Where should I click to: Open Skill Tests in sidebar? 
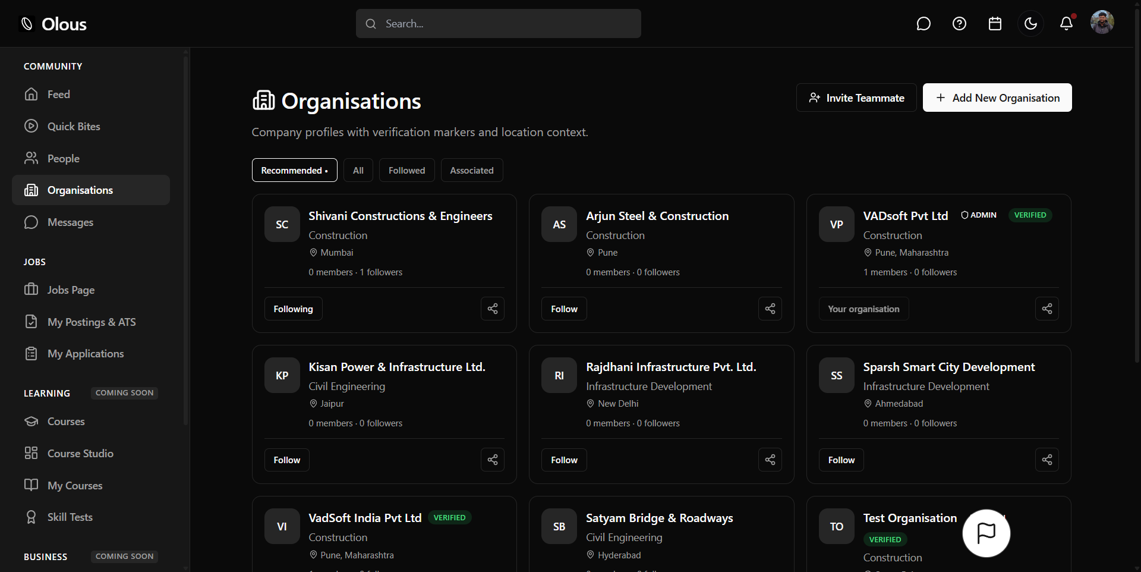pyautogui.click(x=91, y=517)
